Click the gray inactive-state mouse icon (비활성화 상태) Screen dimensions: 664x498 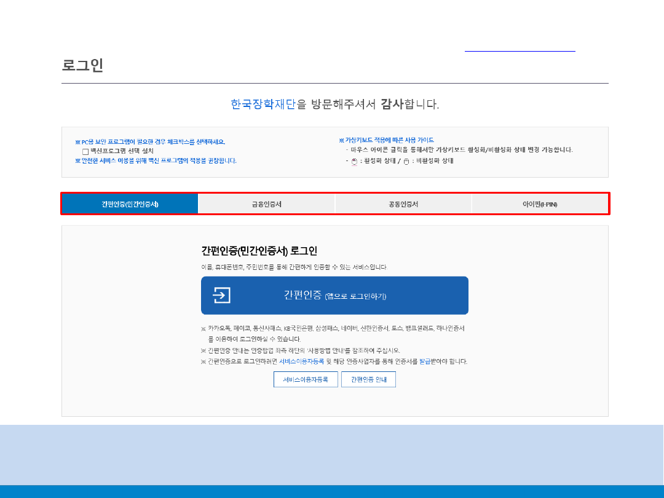(406, 162)
